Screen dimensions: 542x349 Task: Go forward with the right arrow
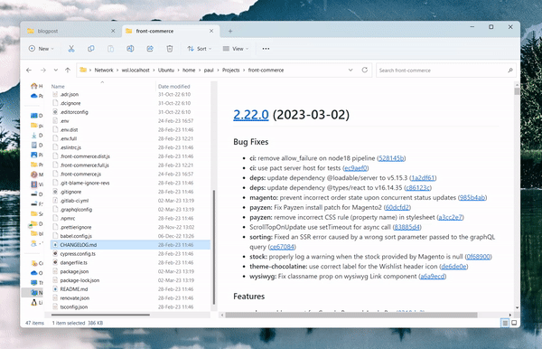[43, 71]
